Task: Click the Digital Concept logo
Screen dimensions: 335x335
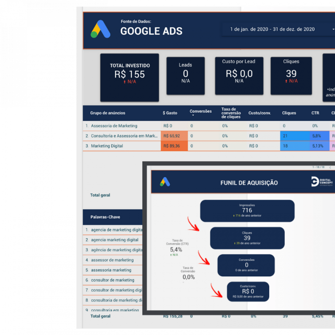Action: coord(322,181)
